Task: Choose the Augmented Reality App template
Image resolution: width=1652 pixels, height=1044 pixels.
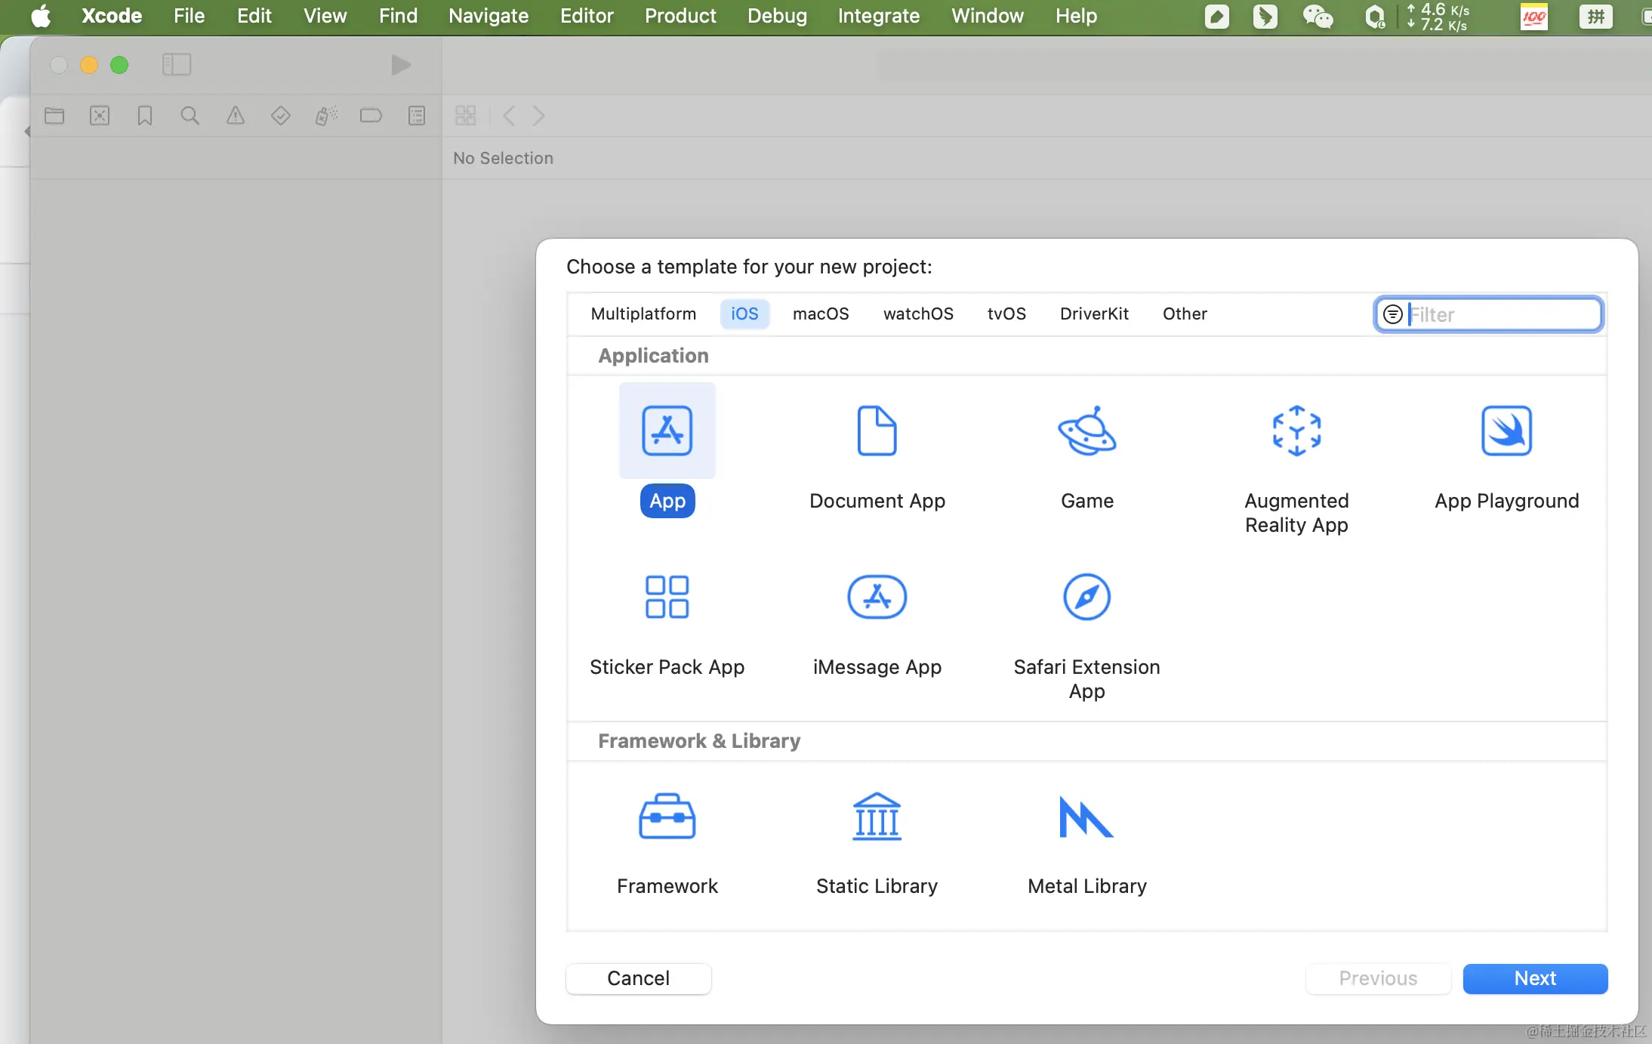Action: [x=1296, y=431]
